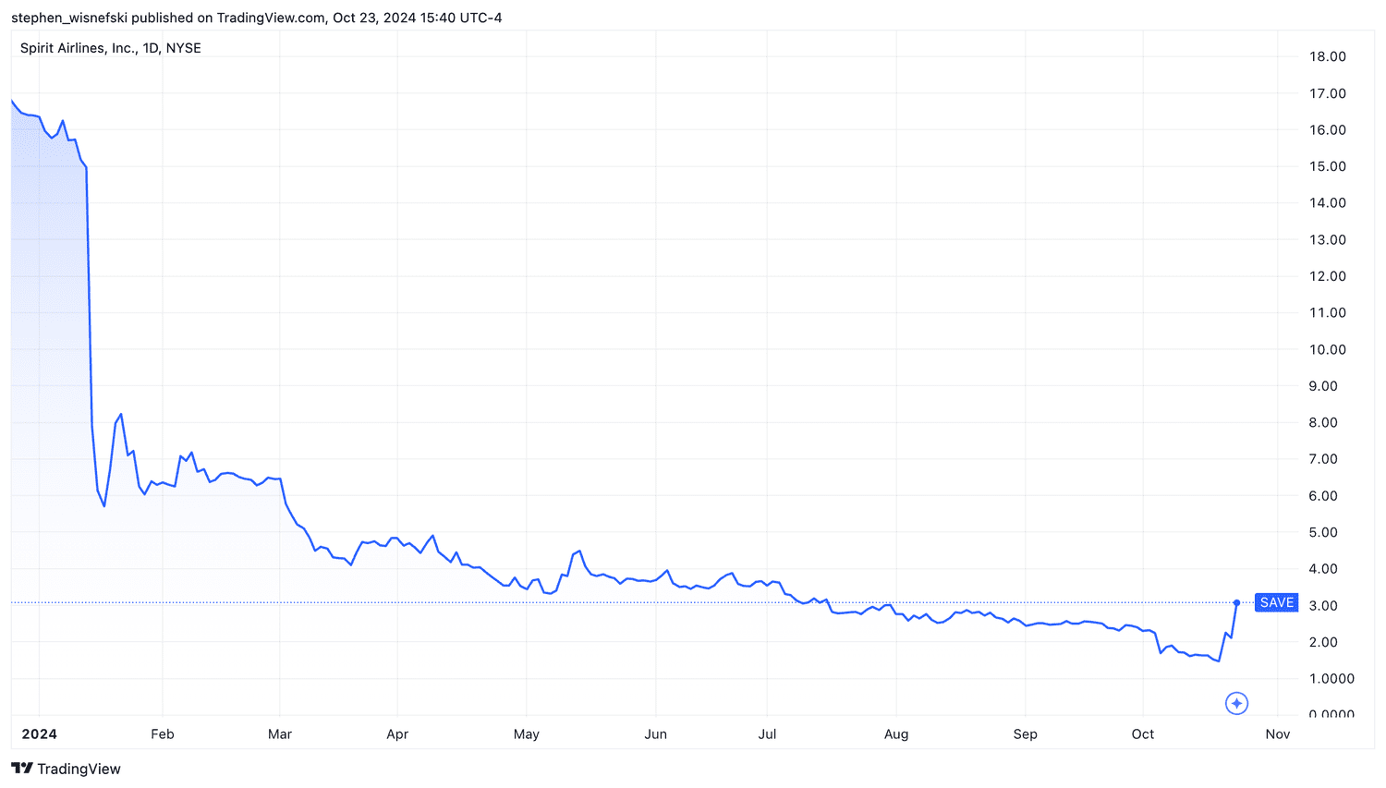Click the 16.00 price axis label

click(x=1327, y=129)
